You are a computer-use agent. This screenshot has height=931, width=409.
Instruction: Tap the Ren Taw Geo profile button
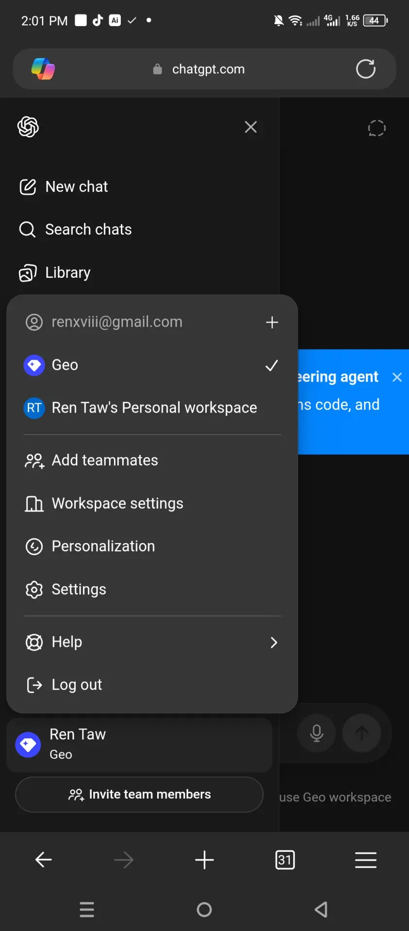coord(139,745)
